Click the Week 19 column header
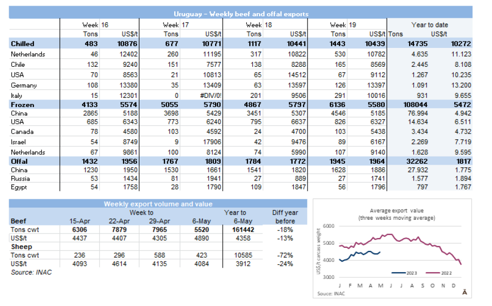 [x=343, y=24]
